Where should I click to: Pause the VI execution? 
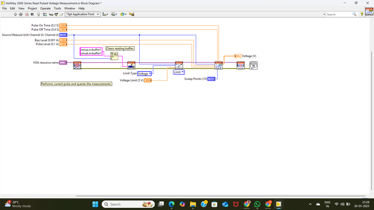32,14
